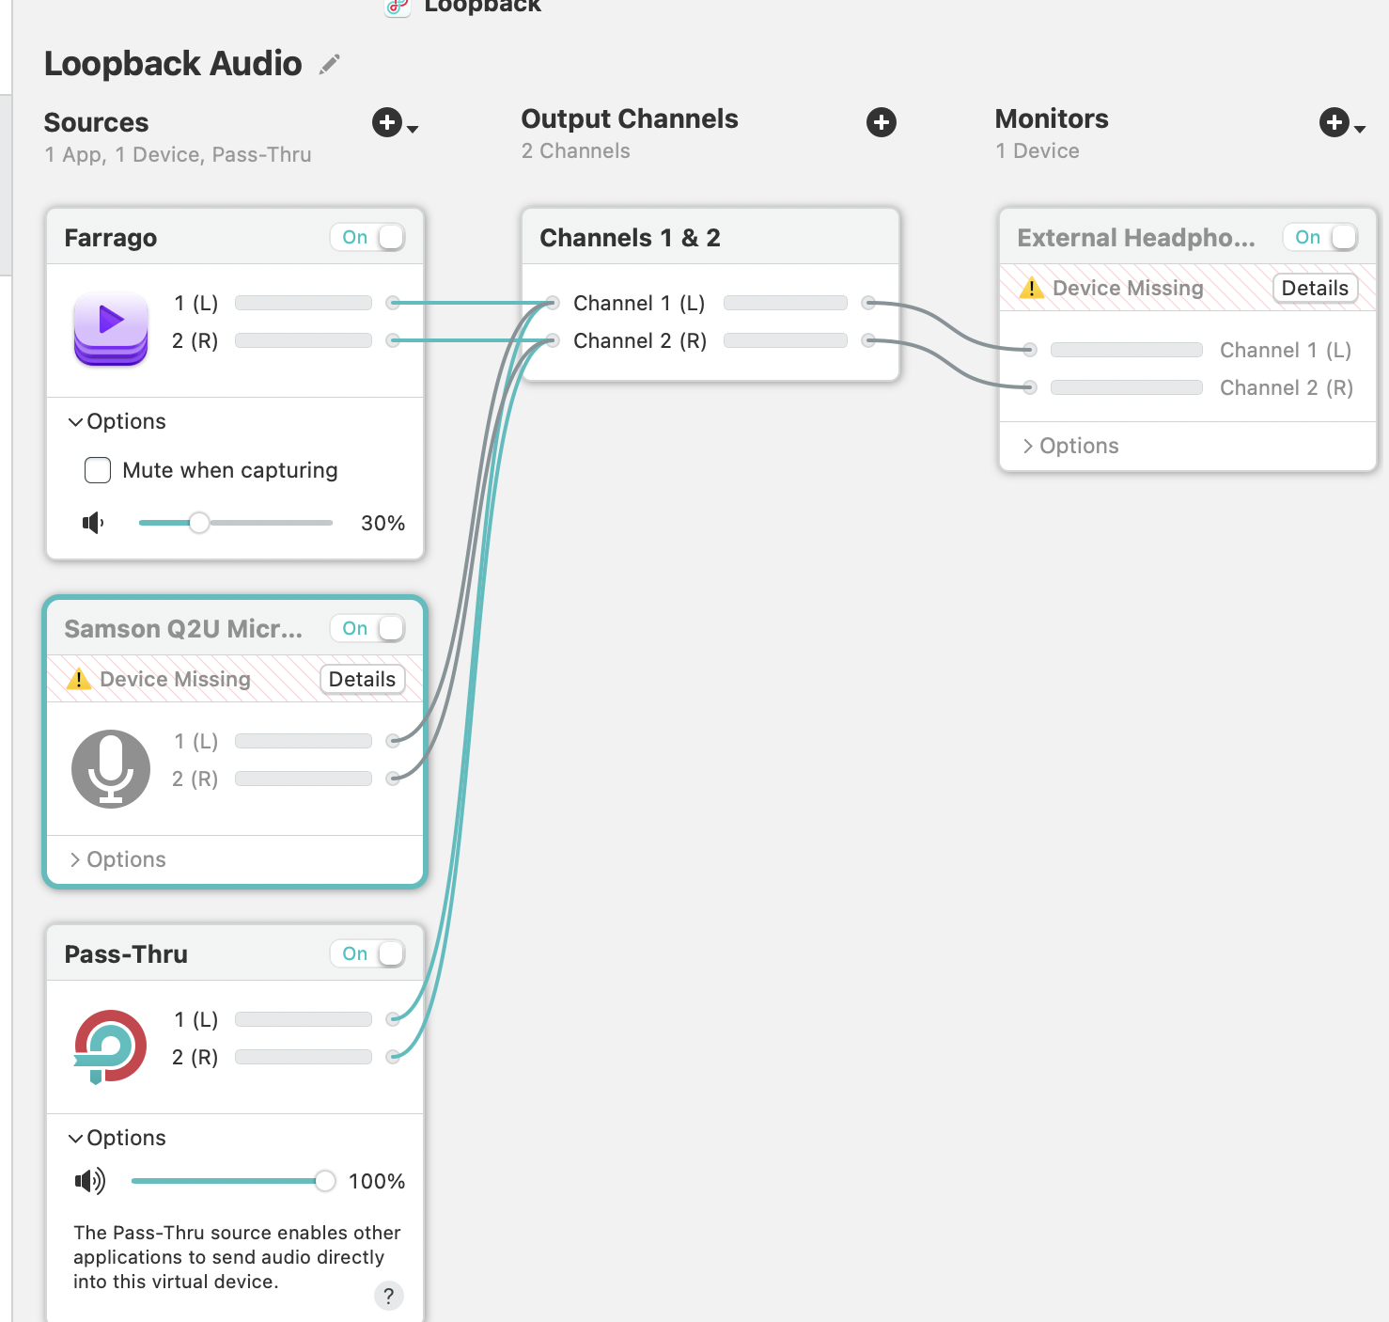Select the Farrago app icon
1389x1322 pixels.
111,327
